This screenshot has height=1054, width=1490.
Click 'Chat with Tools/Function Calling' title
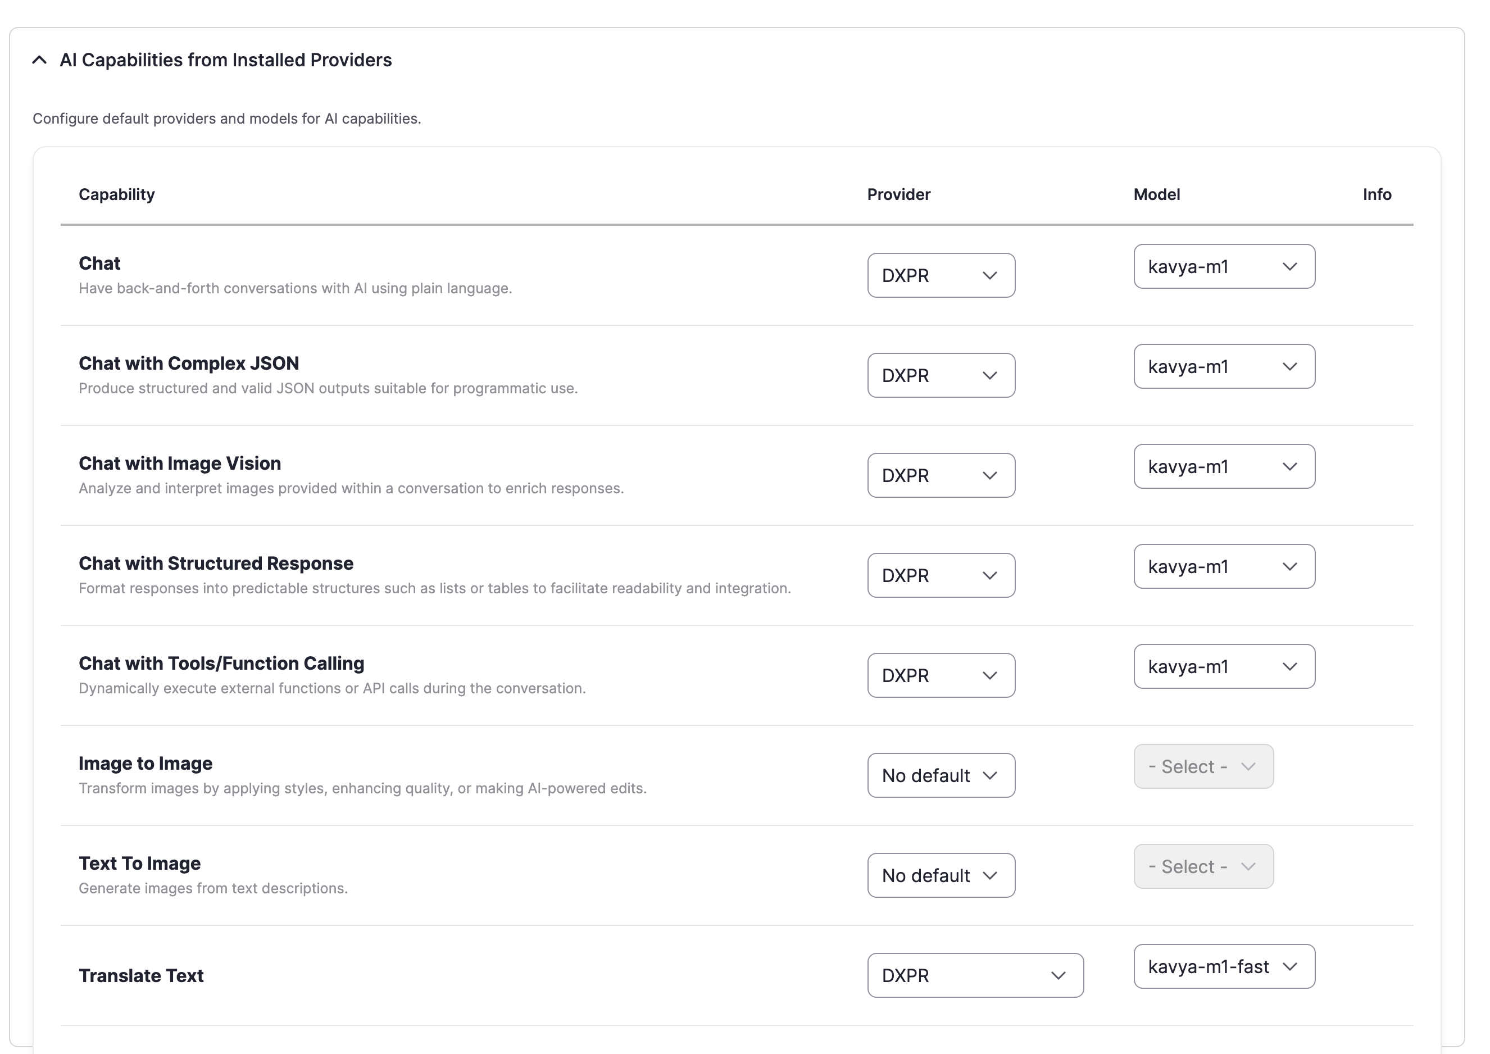pos(221,664)
